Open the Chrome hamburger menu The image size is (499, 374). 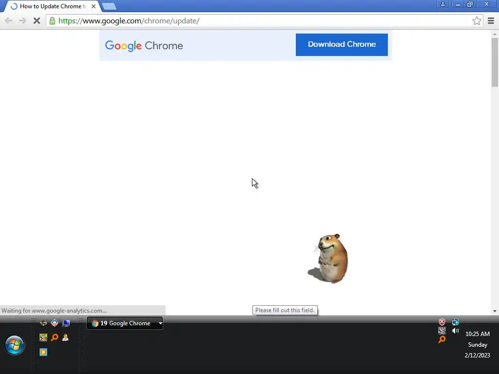click(491, 21)
